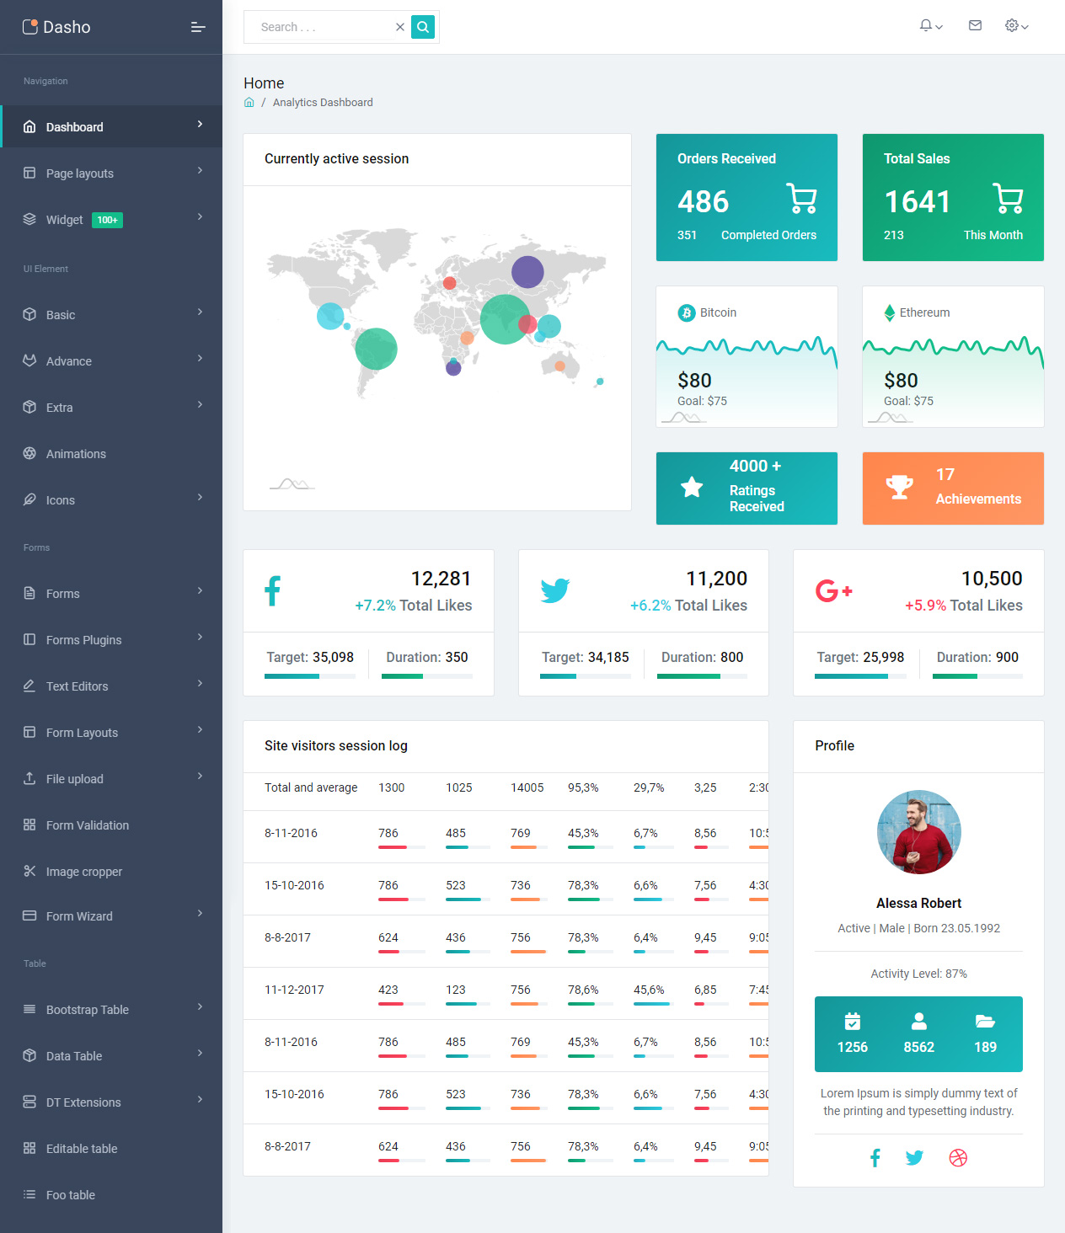Expand the Forms Plugins chevron
Image resolution: width=1065 pixels, height=1233 pixels.
coord(200,637)
